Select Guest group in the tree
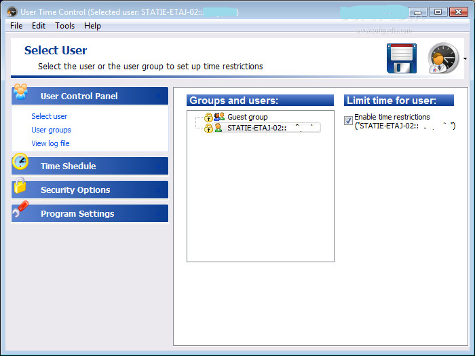 tap(248, 117)
